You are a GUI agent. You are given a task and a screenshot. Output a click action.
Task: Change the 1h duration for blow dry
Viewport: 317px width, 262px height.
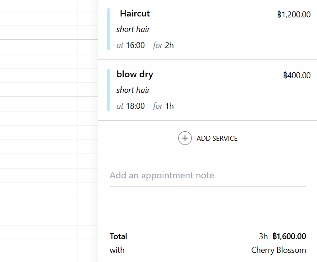(x=169, y=106)
